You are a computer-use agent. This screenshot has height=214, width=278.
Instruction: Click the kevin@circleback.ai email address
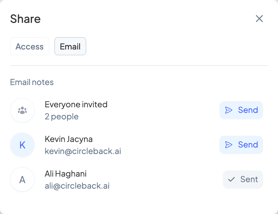(83, 151)
